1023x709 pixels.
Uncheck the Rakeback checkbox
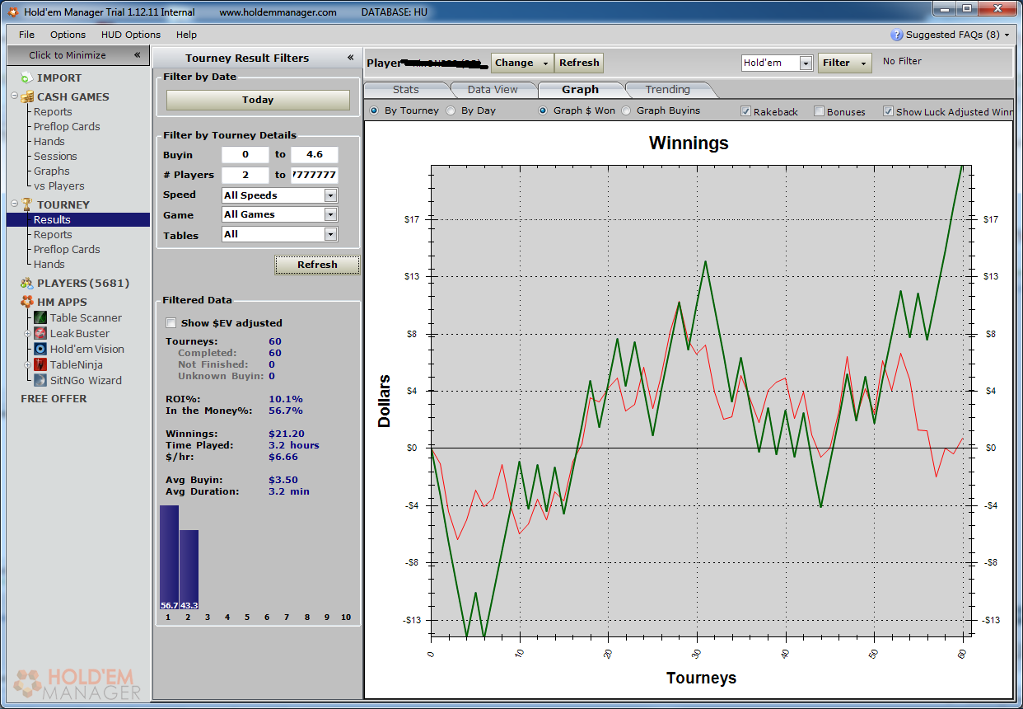click(745, 111)
